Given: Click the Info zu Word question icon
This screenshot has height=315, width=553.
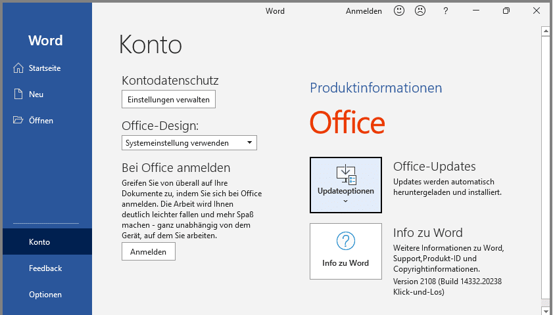Looking at the screenshot, I should pos(345,241).
